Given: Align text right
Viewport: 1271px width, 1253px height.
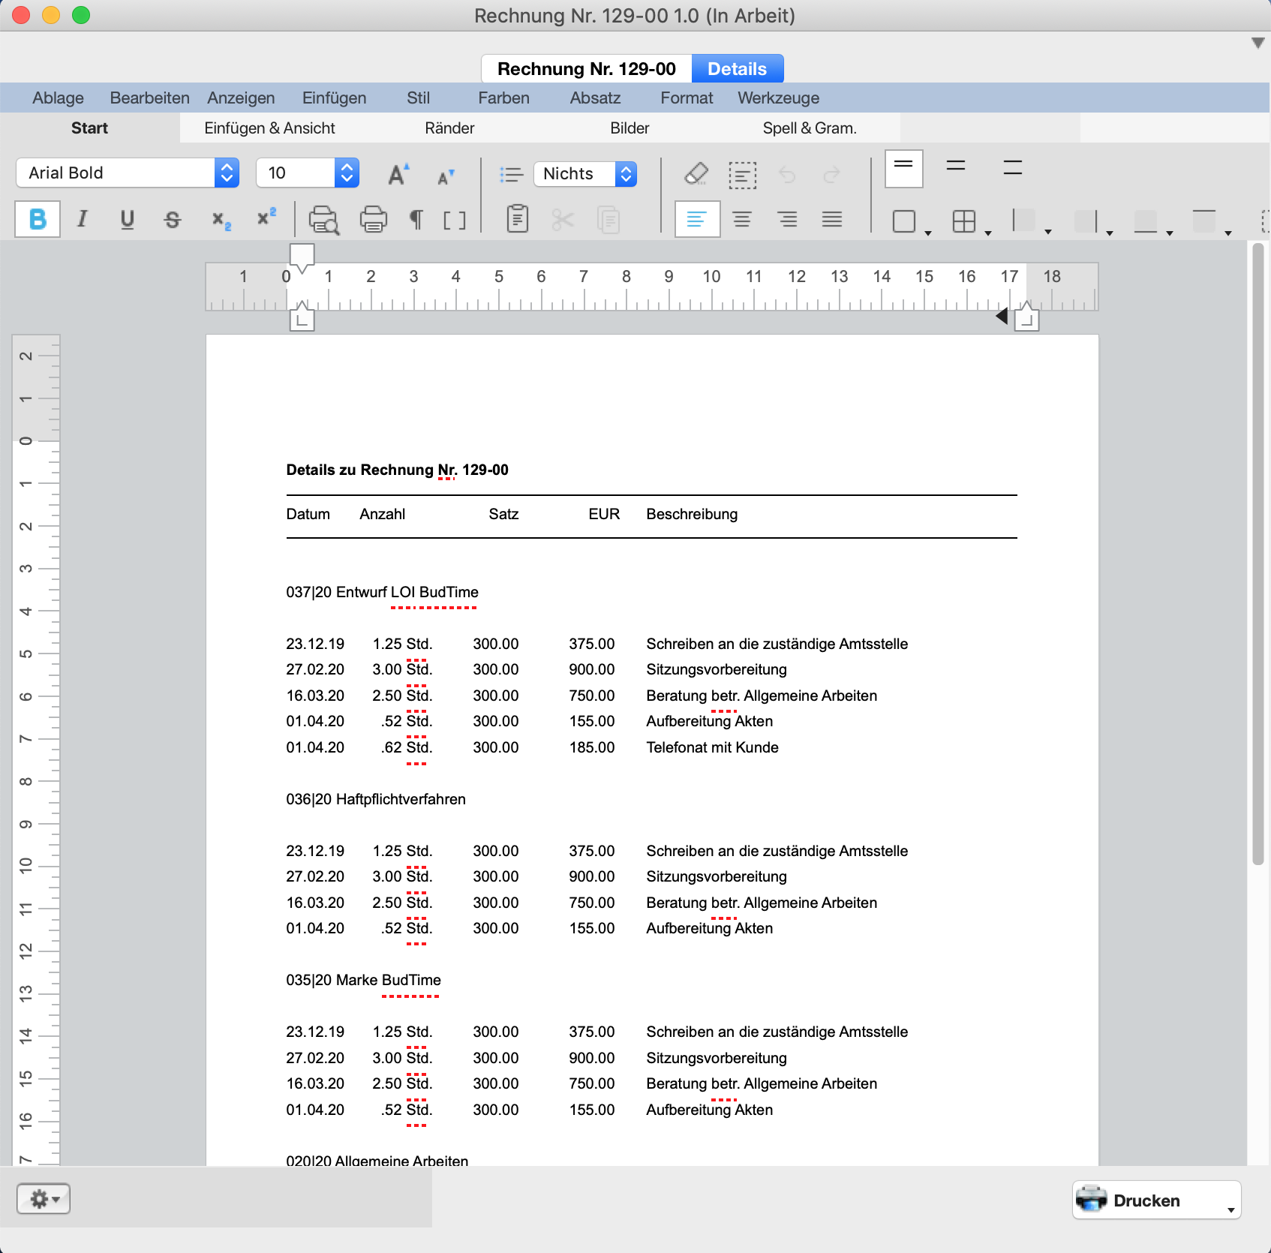Looking at the screenshot, I should click(787, 219).
